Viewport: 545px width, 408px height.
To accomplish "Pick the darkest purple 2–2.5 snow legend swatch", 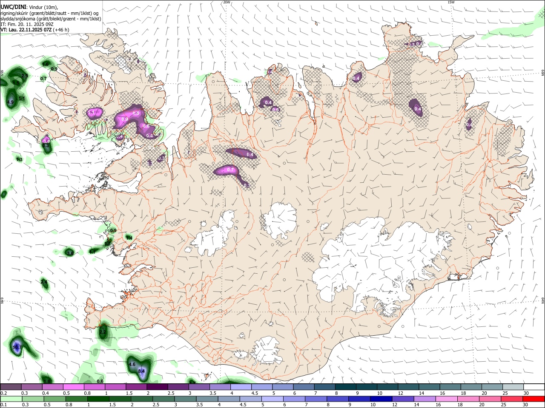I will click(x=157, y=387).
